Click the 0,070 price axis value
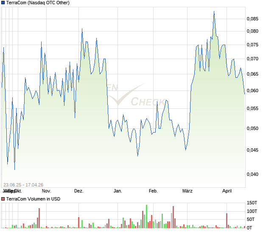 pyautogui.click(x=252, y=59)
